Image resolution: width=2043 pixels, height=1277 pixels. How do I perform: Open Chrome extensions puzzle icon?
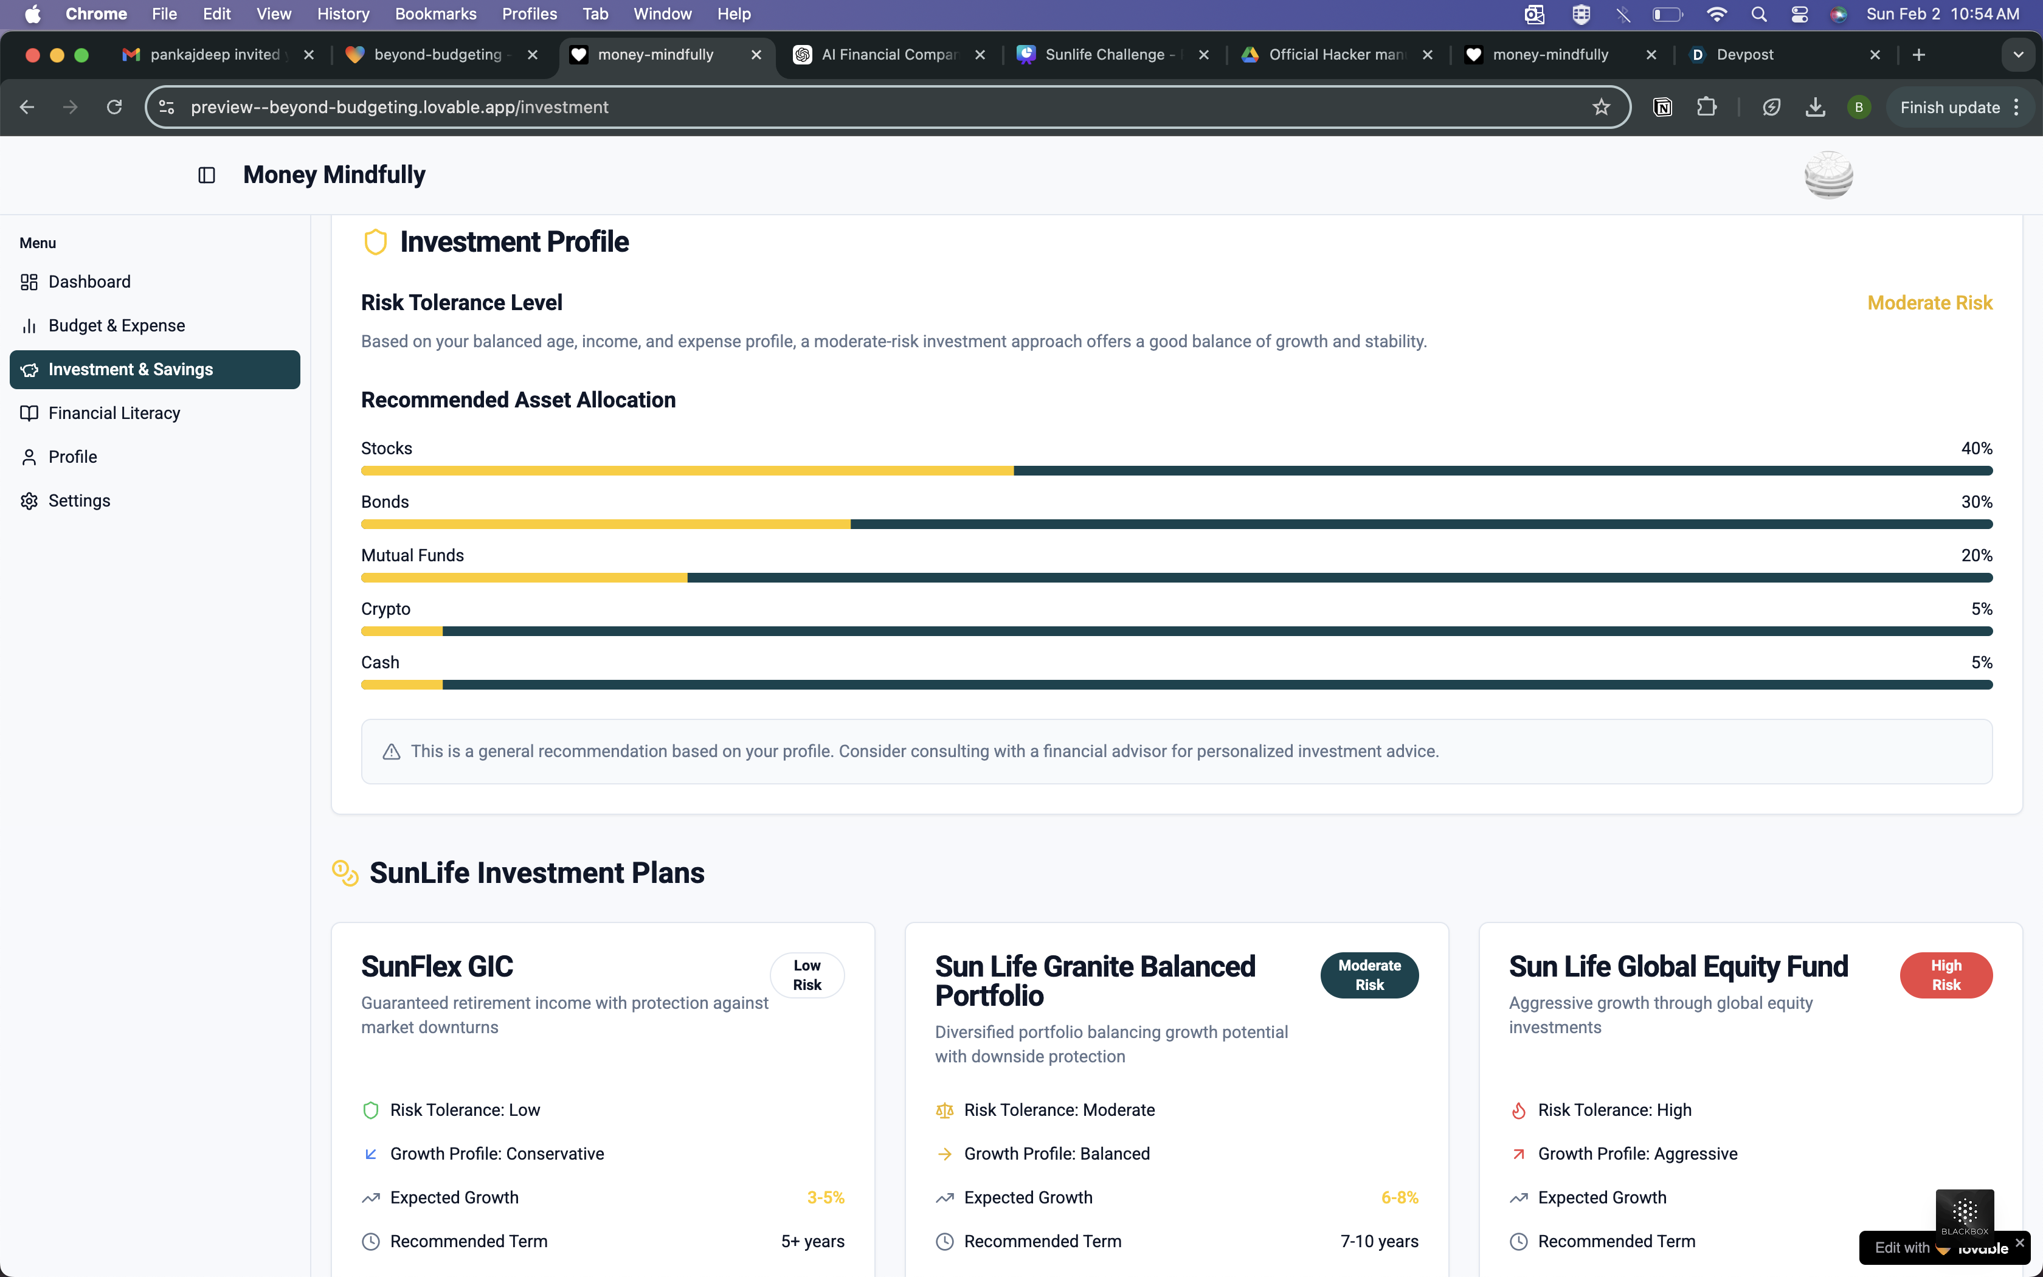1706,107
